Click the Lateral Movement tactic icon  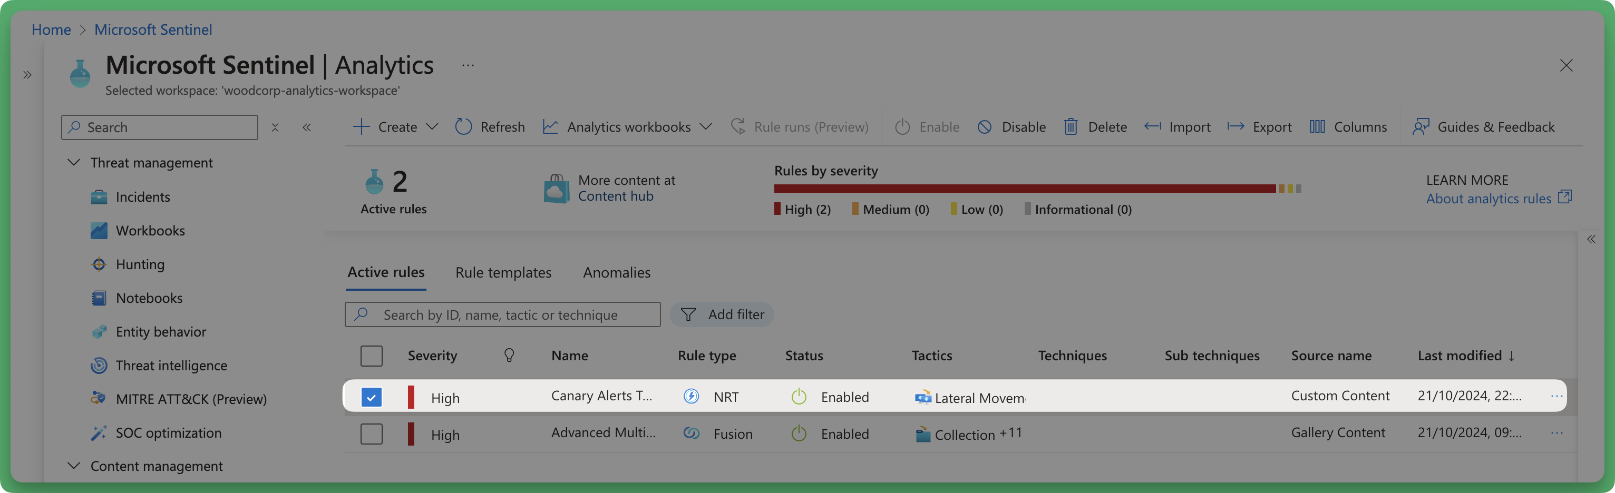pyautogui.click(x=923, y=397)
